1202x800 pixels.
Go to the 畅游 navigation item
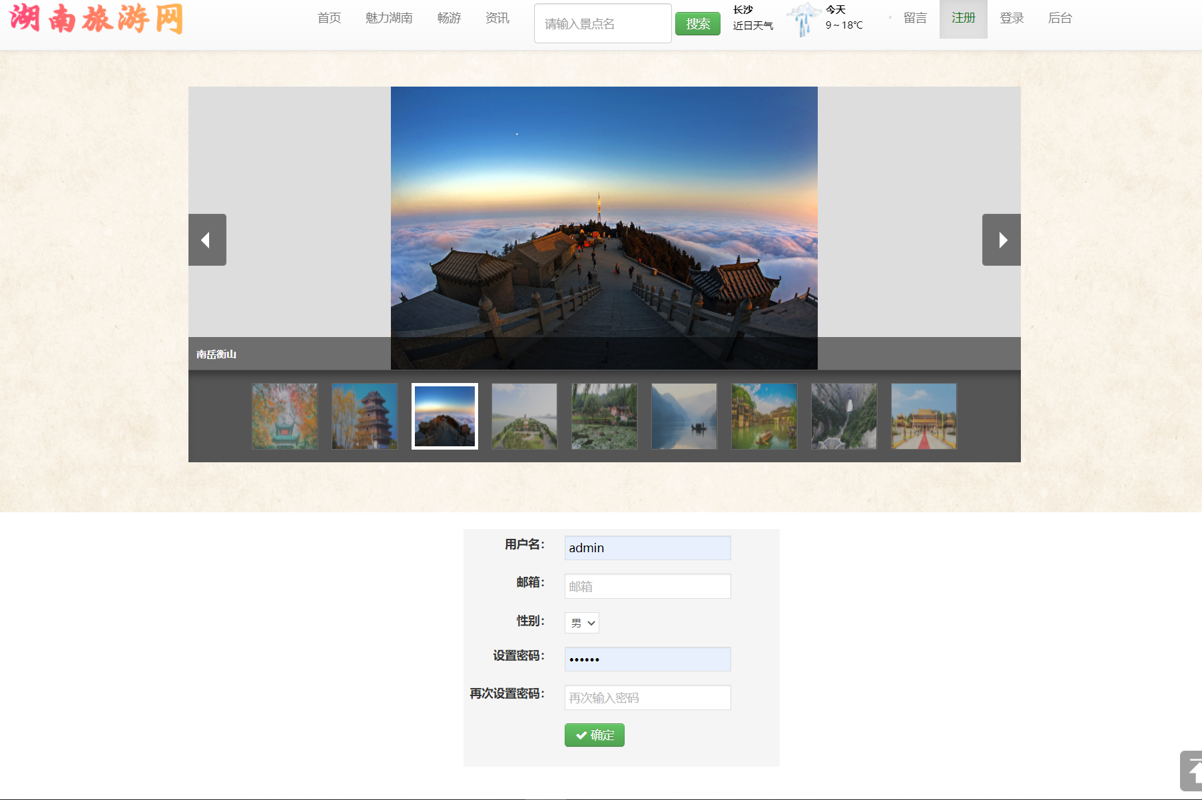point(449,18)
